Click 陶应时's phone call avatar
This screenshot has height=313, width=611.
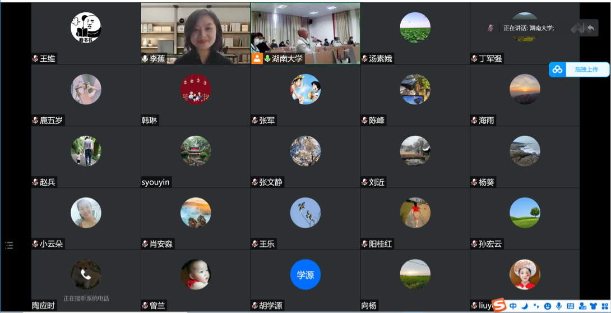pos(86,274)
